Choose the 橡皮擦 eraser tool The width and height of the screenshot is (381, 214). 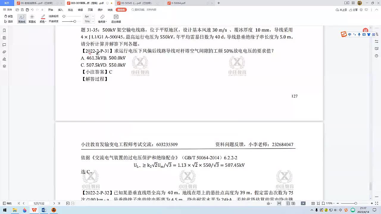pyautogui.click(x=102, y=18)
